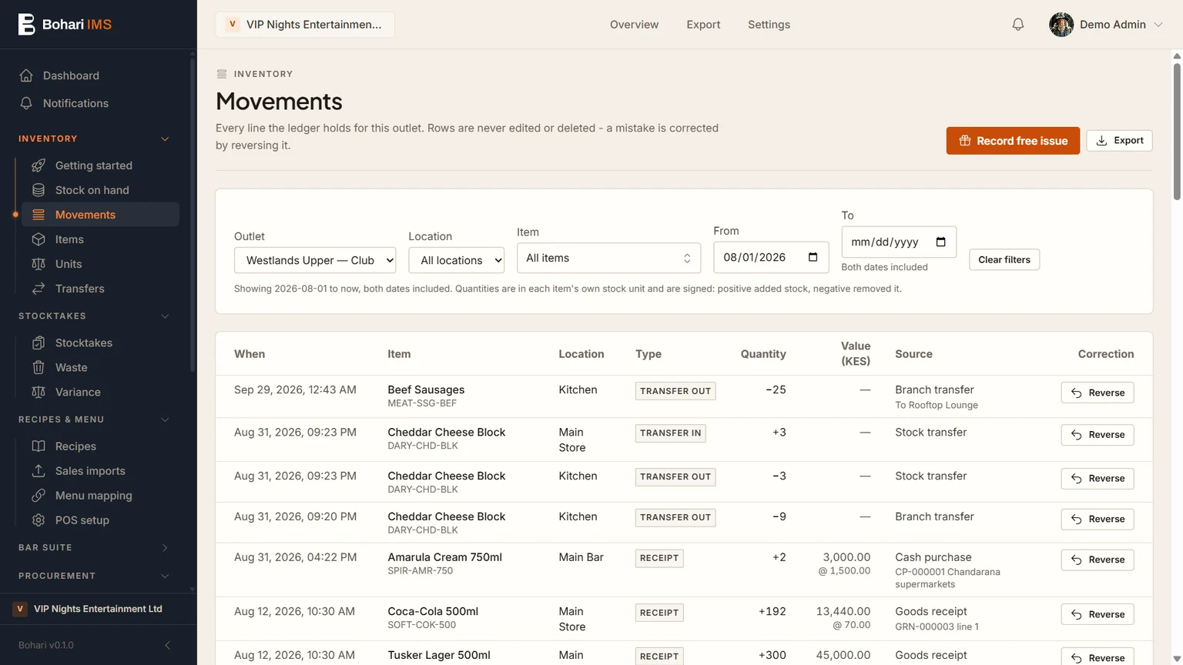Click the Waste trash icon
The image size is (1183, 665).
39,367
